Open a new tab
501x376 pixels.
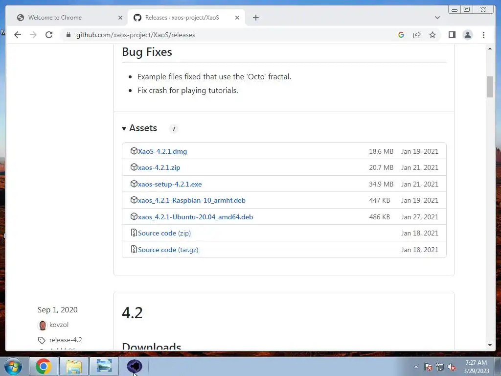point(255,18)
